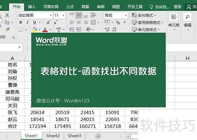Open underline style dropdown arrow
197x140 pixels.
click(40, 23)
